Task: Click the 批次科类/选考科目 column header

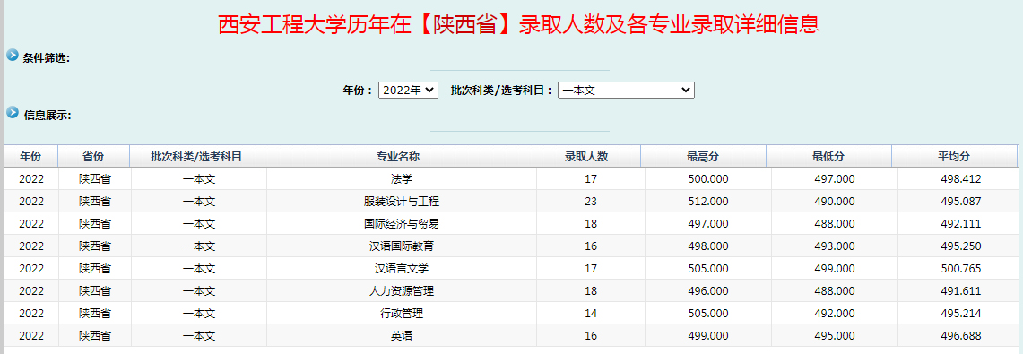Action: click(x=197, y=156)
